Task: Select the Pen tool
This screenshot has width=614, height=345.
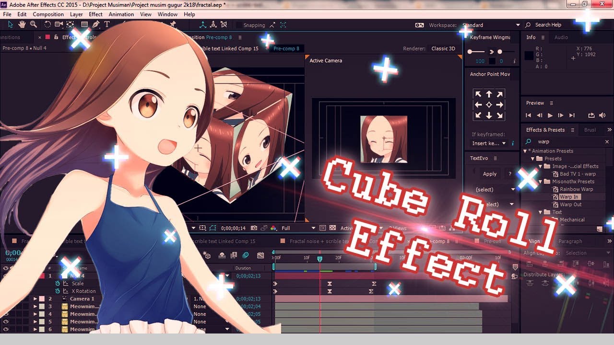Action: [x=96, y=24]
